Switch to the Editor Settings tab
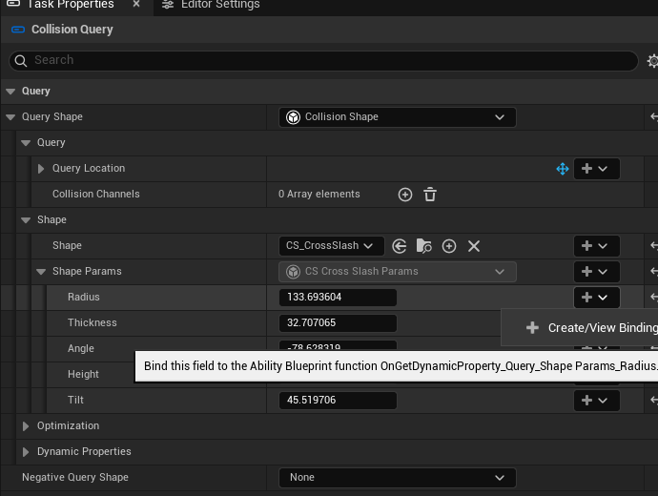Image resolution: width=658 pixels, height=496 pixels. pyautogui.click(x=211, y=5)
